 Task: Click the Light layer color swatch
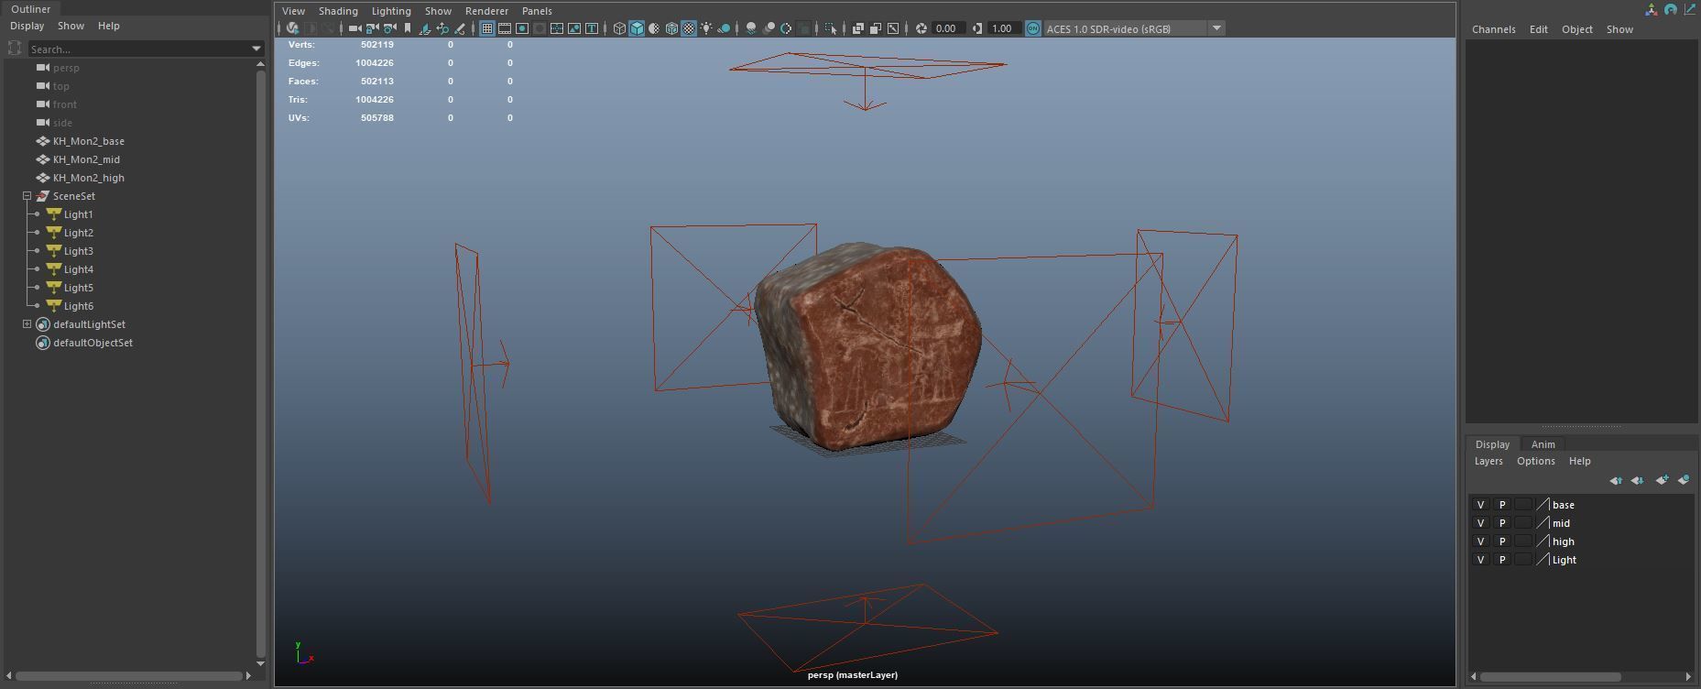[1543, 560]
